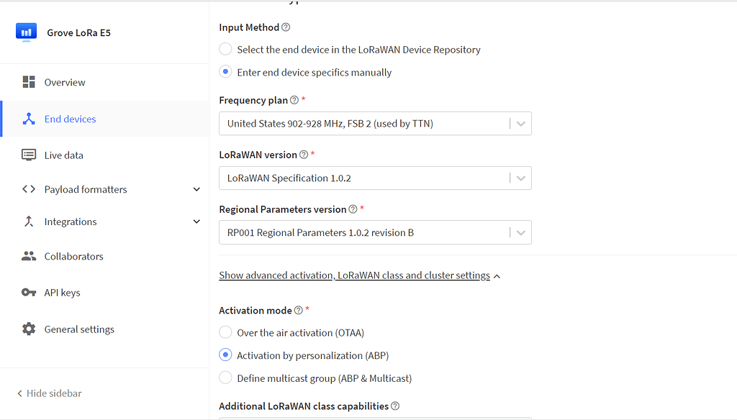Open the Regional Parameters version dropdown
The image size is (737, 420).
tap(520, 232)
